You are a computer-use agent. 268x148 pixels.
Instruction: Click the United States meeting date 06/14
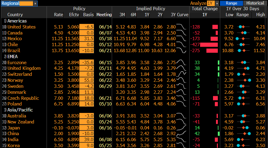105,27
